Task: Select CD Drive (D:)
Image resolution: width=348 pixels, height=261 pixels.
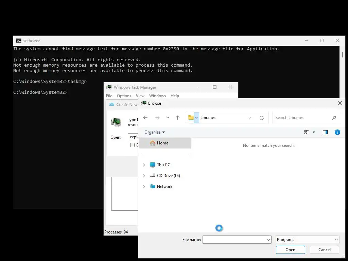Action: (169, 176)
